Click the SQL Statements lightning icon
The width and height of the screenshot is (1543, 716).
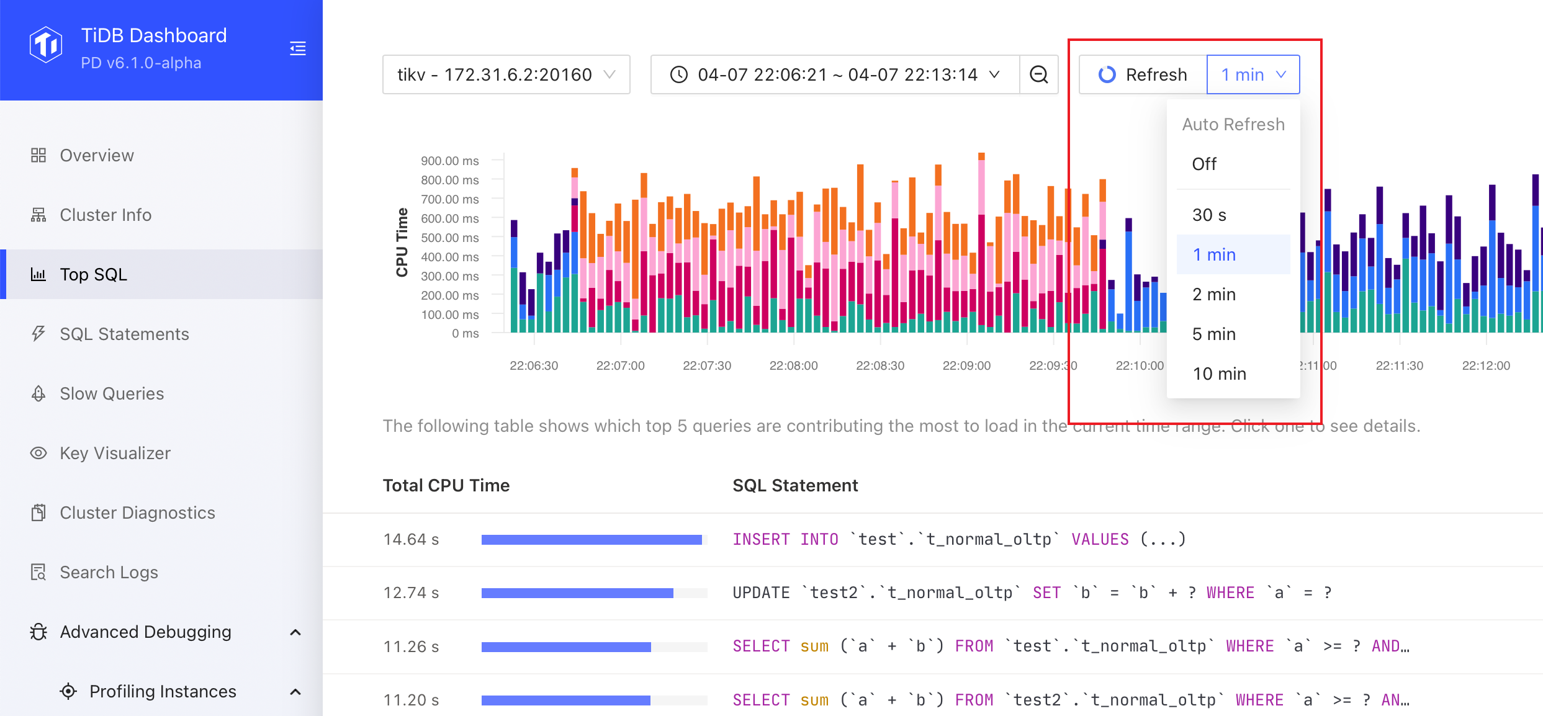pos(38,334)
